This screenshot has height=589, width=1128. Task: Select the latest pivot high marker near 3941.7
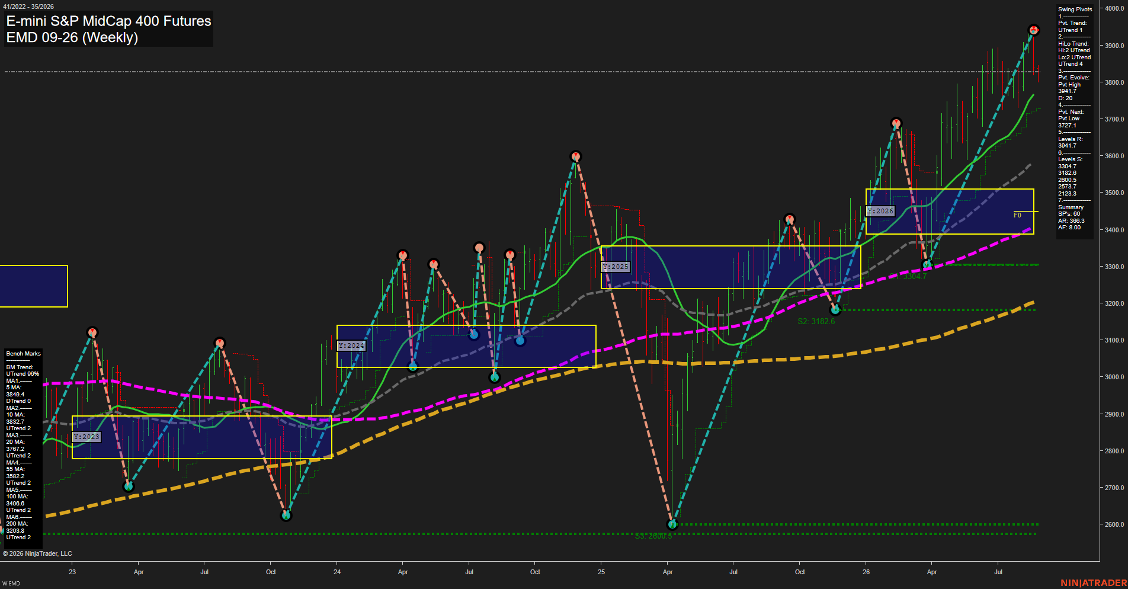tap(1034, 30)
